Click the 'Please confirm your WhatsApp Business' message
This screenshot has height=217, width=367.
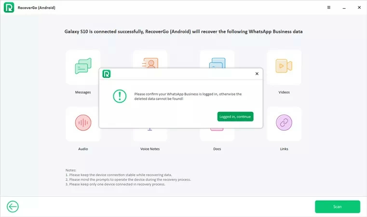point(188,96)
